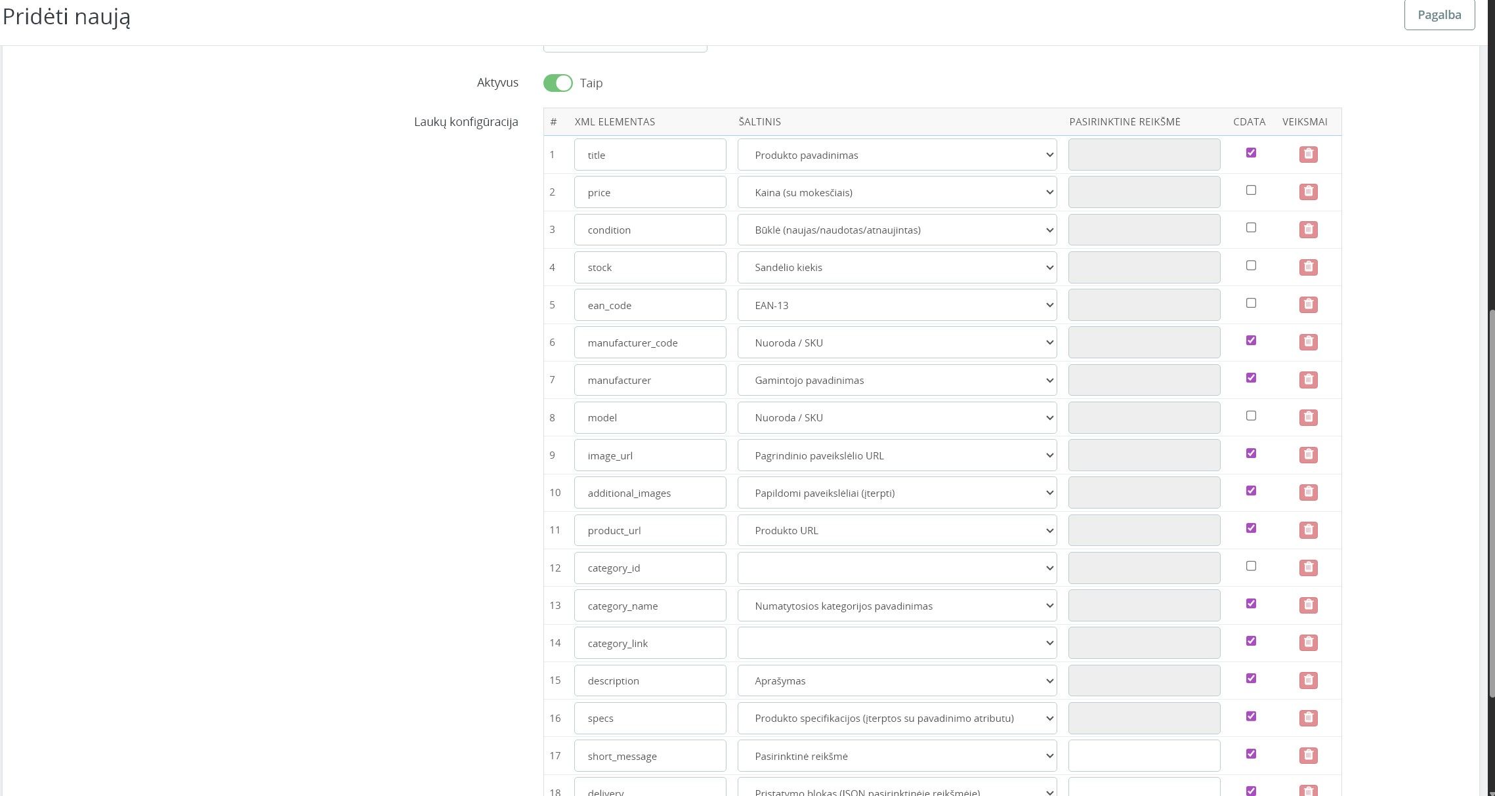Open source dropdown for category_id

pyautogui.click(x=896, y=568)
